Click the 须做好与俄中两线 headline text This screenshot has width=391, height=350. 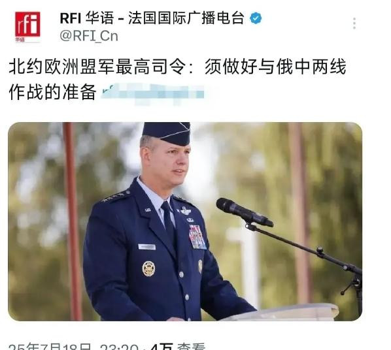click(275, 67)
